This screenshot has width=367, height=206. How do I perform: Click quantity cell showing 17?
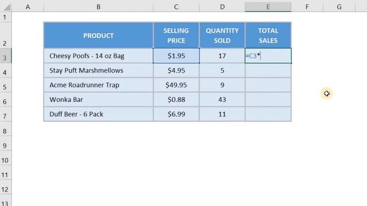222,56
